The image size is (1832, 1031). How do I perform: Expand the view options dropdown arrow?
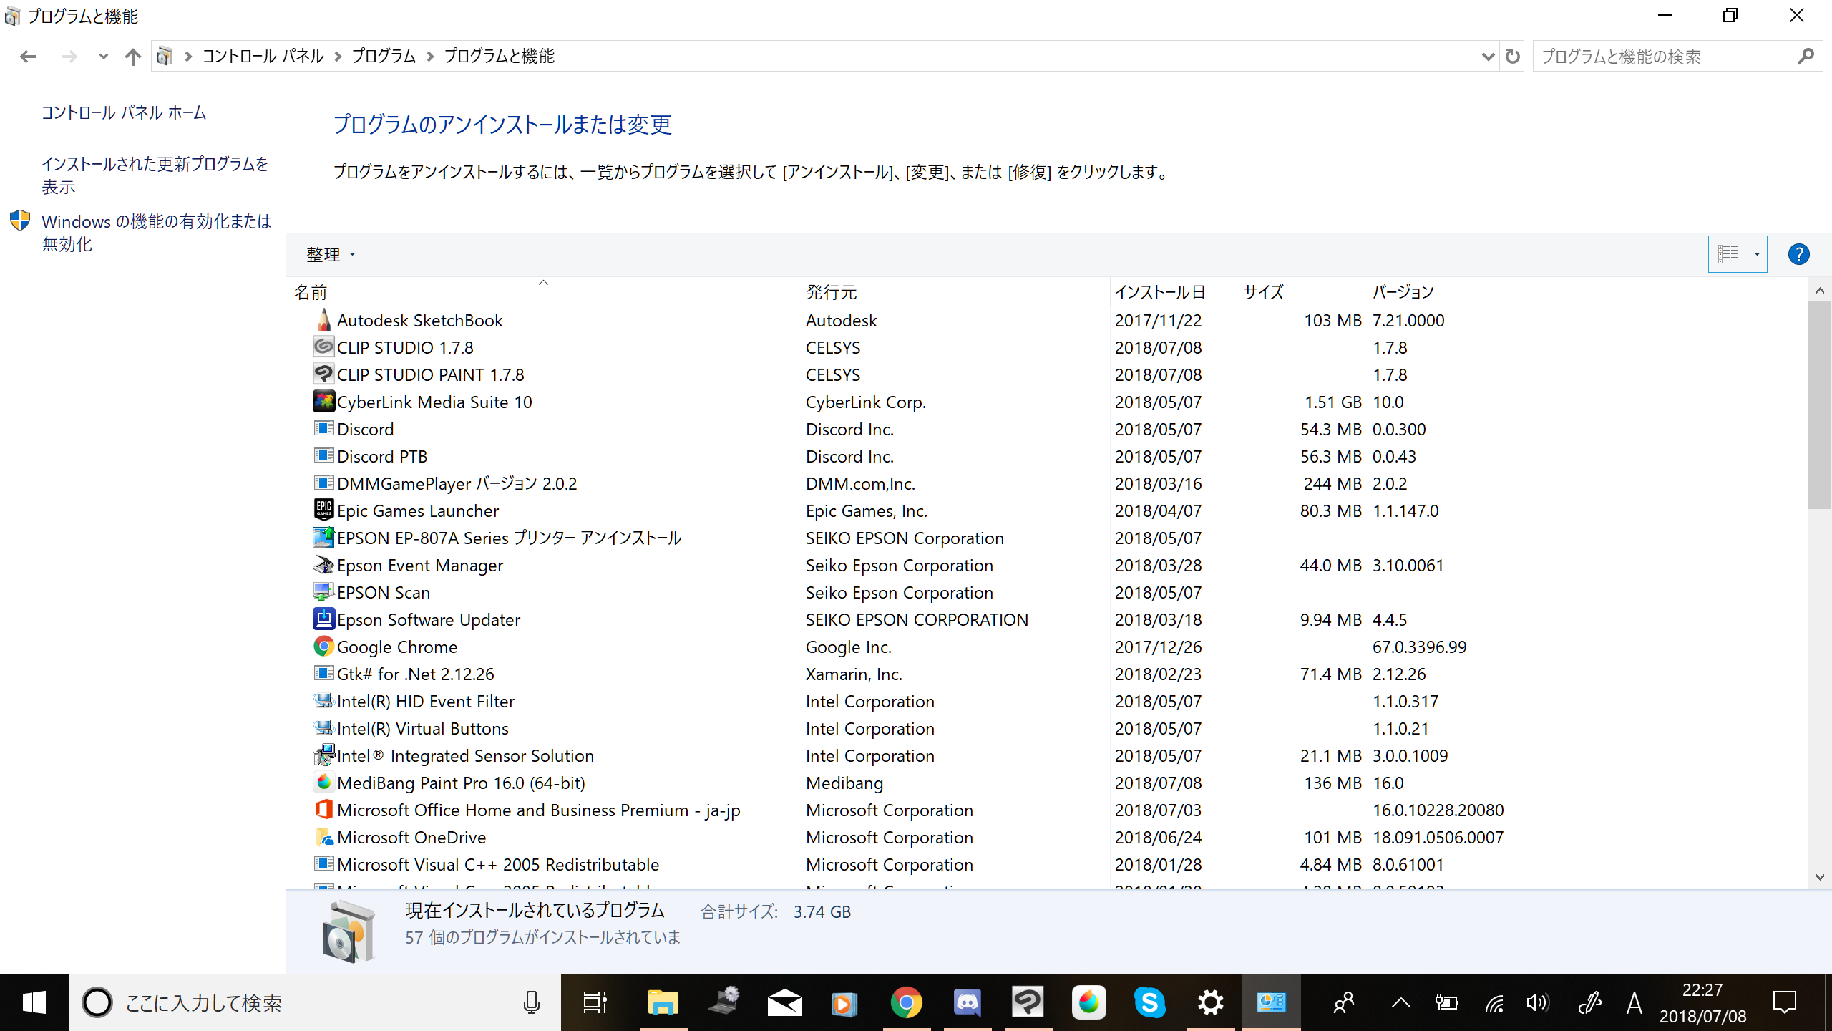click(x=1758, y=254)
